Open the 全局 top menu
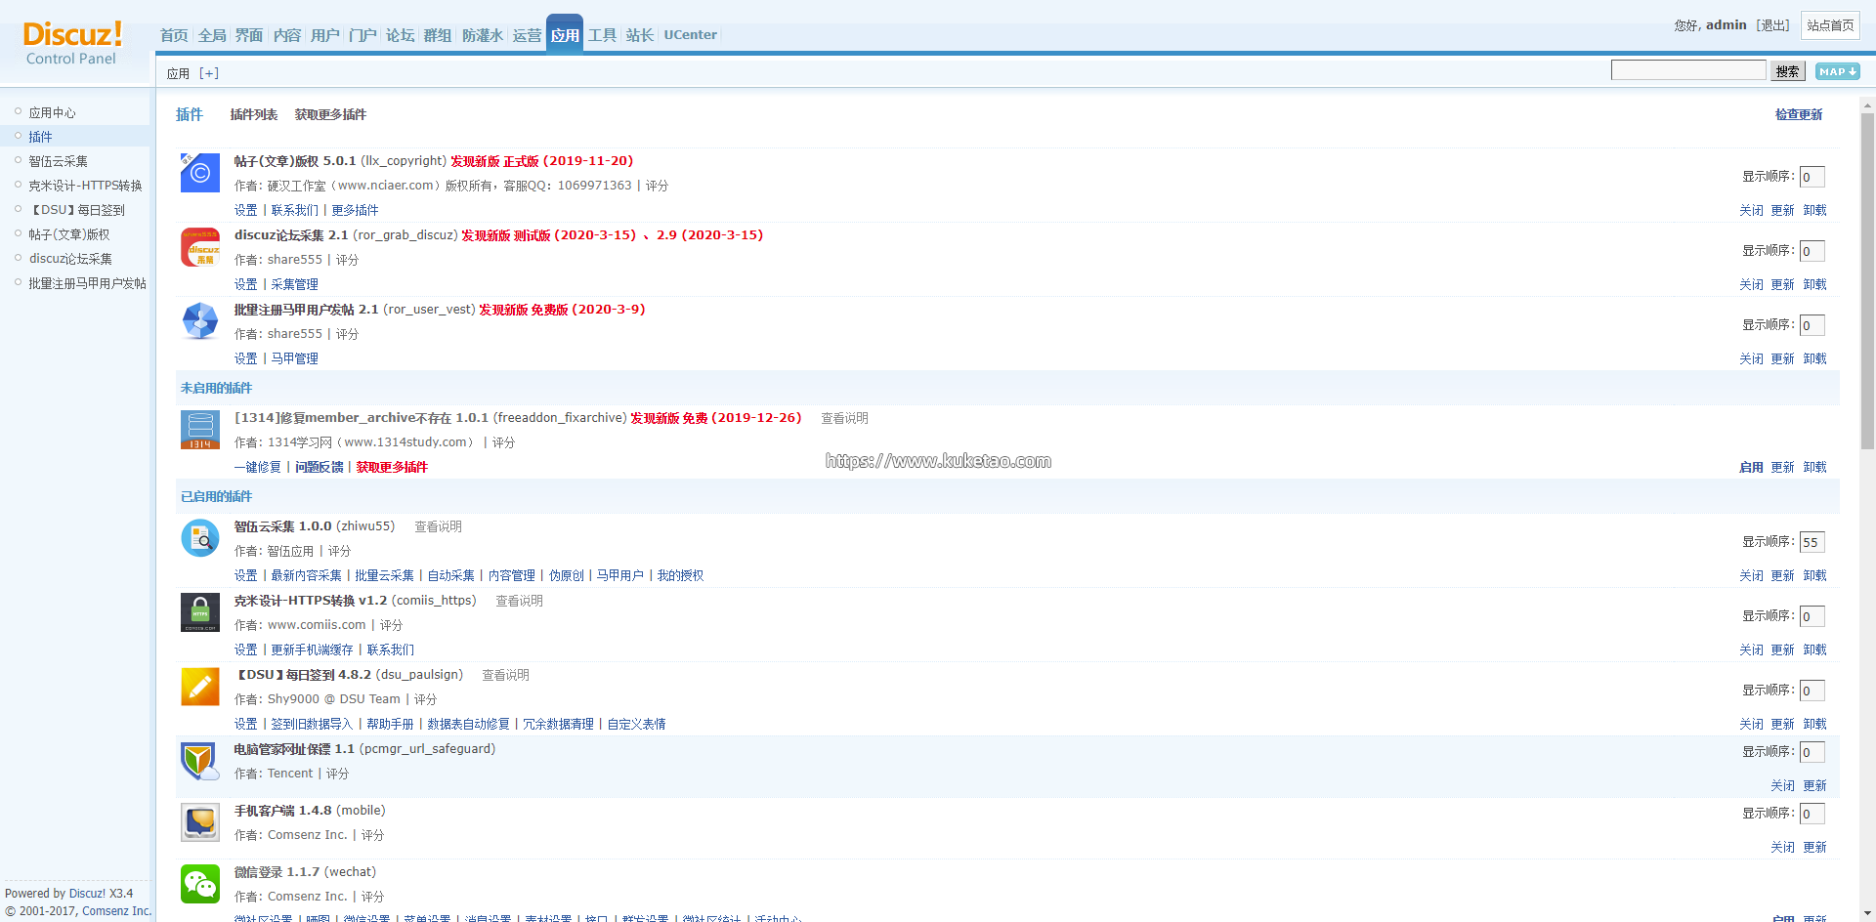Viewport: 1876px width, 922px height. point(212,35)
